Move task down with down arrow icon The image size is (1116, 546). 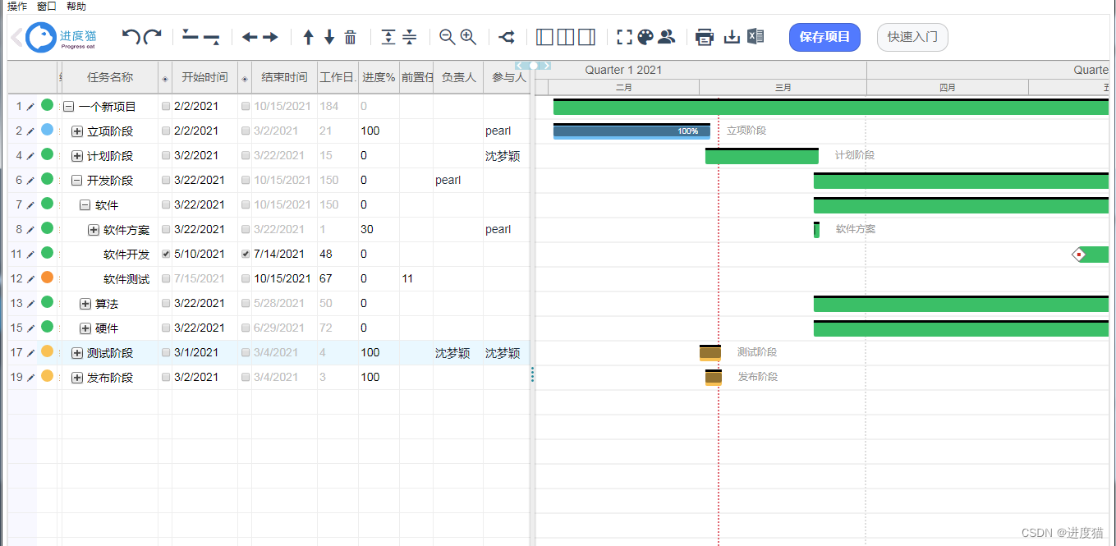[x=329, y=37]
